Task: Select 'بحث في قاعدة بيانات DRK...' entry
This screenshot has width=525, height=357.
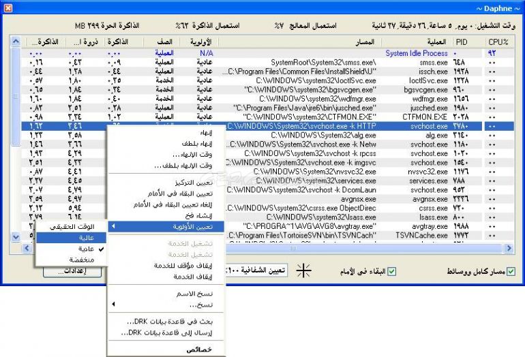Action: (166, 322)
